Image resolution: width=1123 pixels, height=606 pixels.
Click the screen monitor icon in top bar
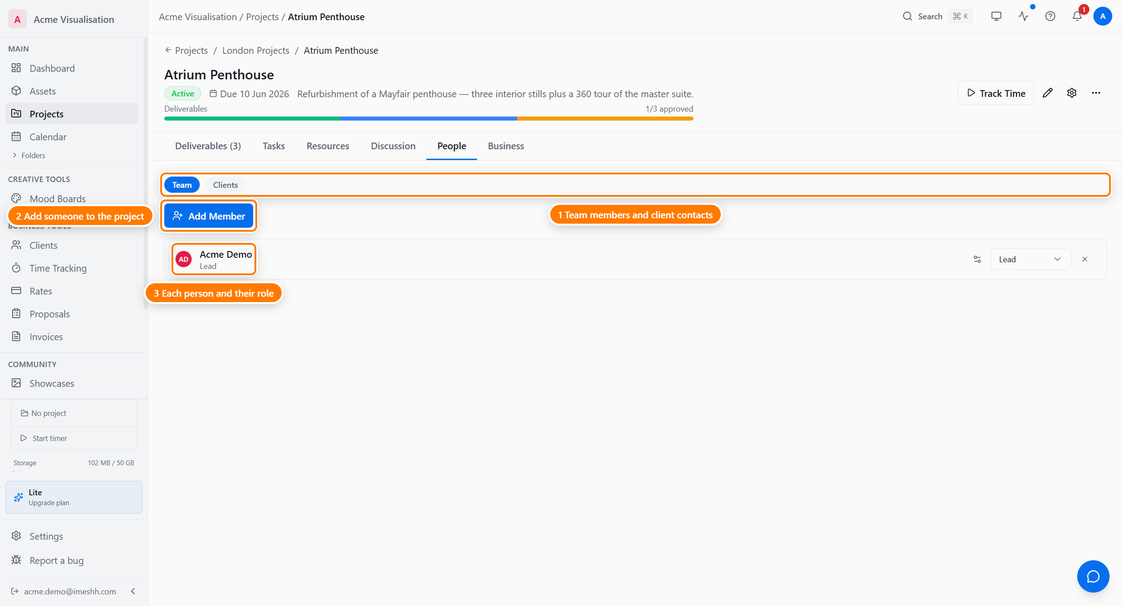tap(996, 17)
